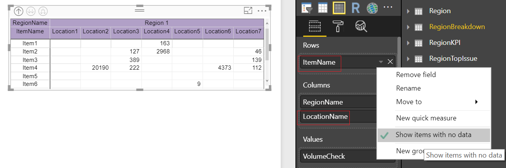Screen dimensions: 506x168
Task: Open the ItemName field dropdown arrow
Action: click(x=381, y=62)
